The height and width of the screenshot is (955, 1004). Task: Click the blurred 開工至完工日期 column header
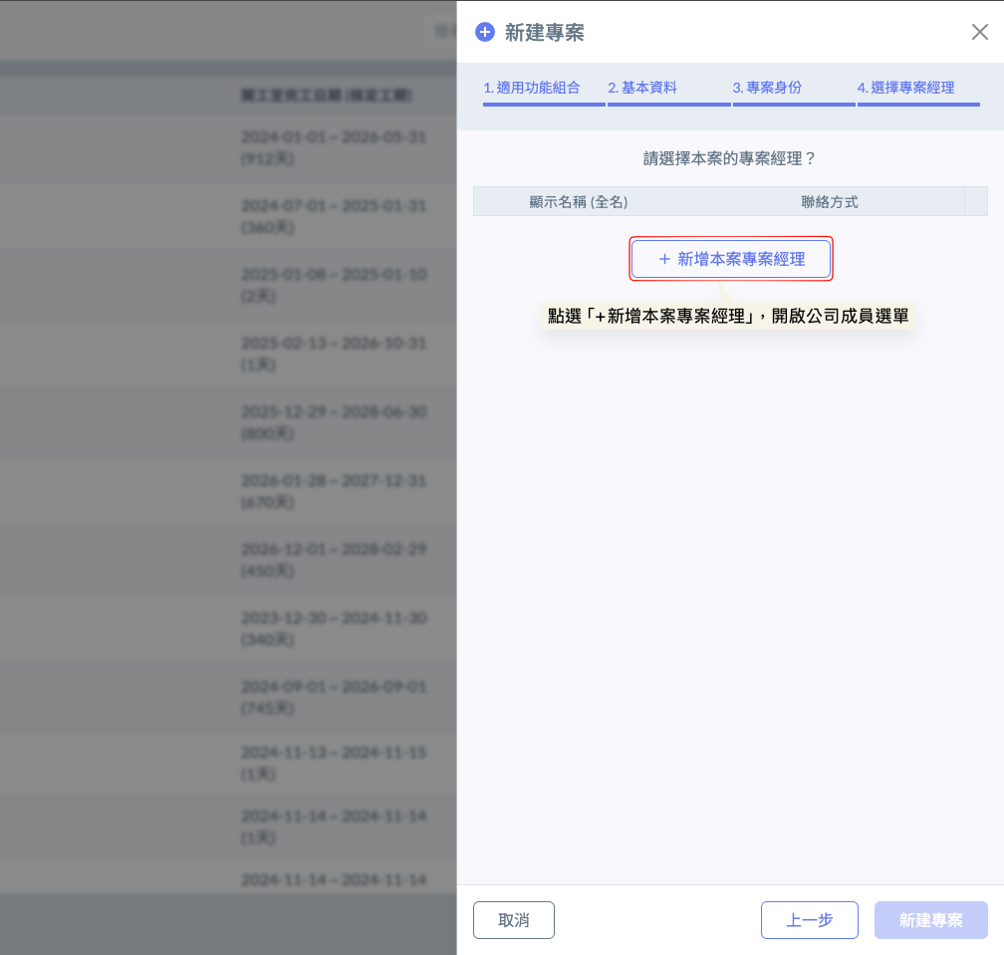click(326, 96)
